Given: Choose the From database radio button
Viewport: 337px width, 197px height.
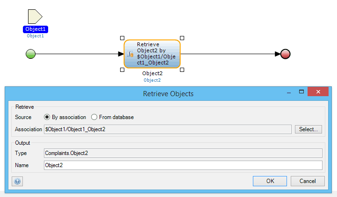Looking at the screenshot, I should tap(94, 117).
